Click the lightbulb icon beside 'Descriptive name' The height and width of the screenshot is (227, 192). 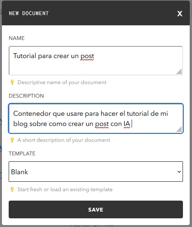coord(12,82)
